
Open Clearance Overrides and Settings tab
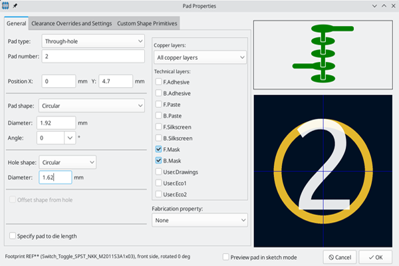pyautogui.click(x=72, y=23)
